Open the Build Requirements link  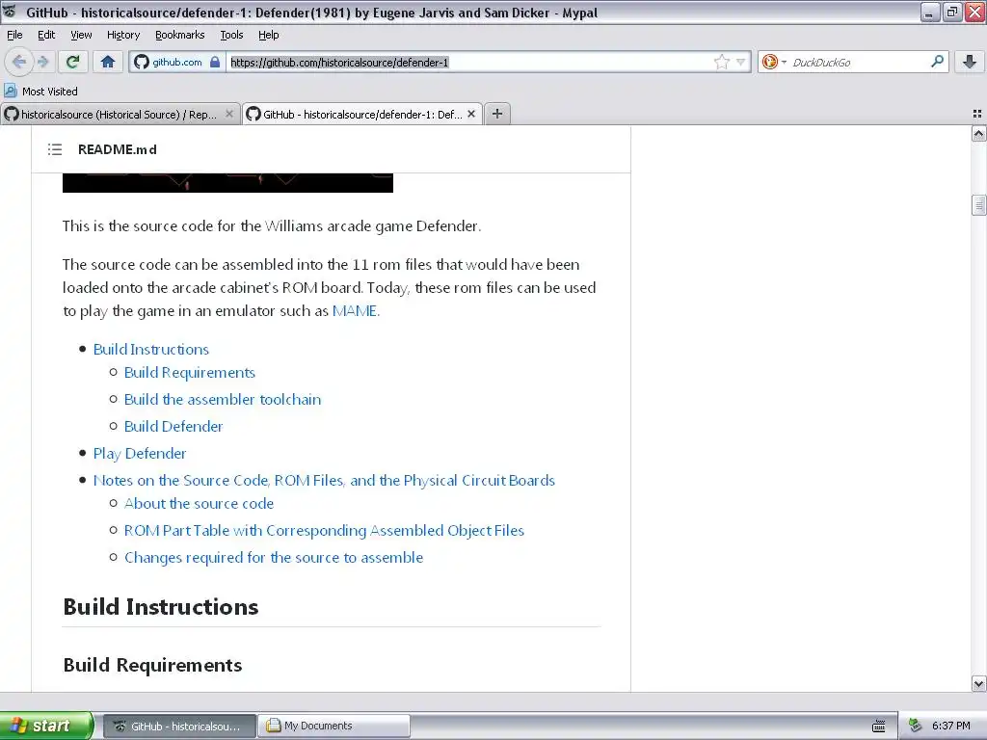click(190, 373)
